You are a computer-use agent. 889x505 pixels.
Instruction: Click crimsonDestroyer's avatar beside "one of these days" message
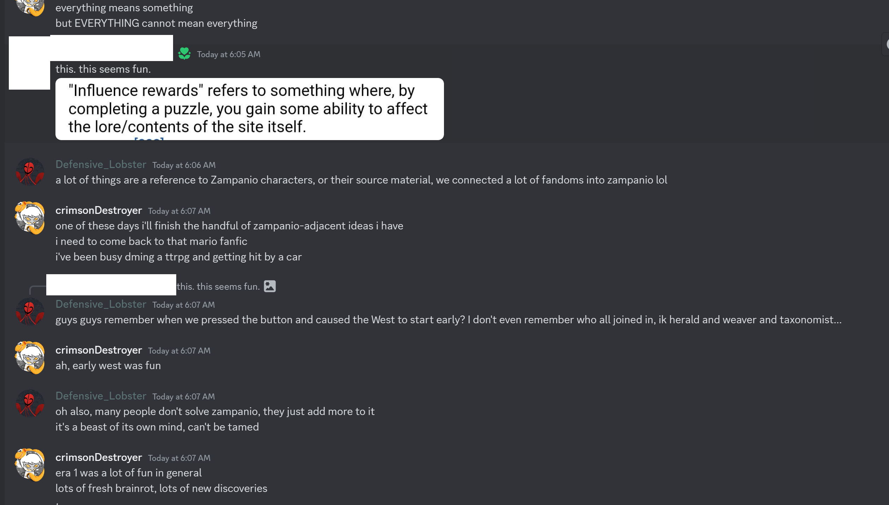click(30, 218)
